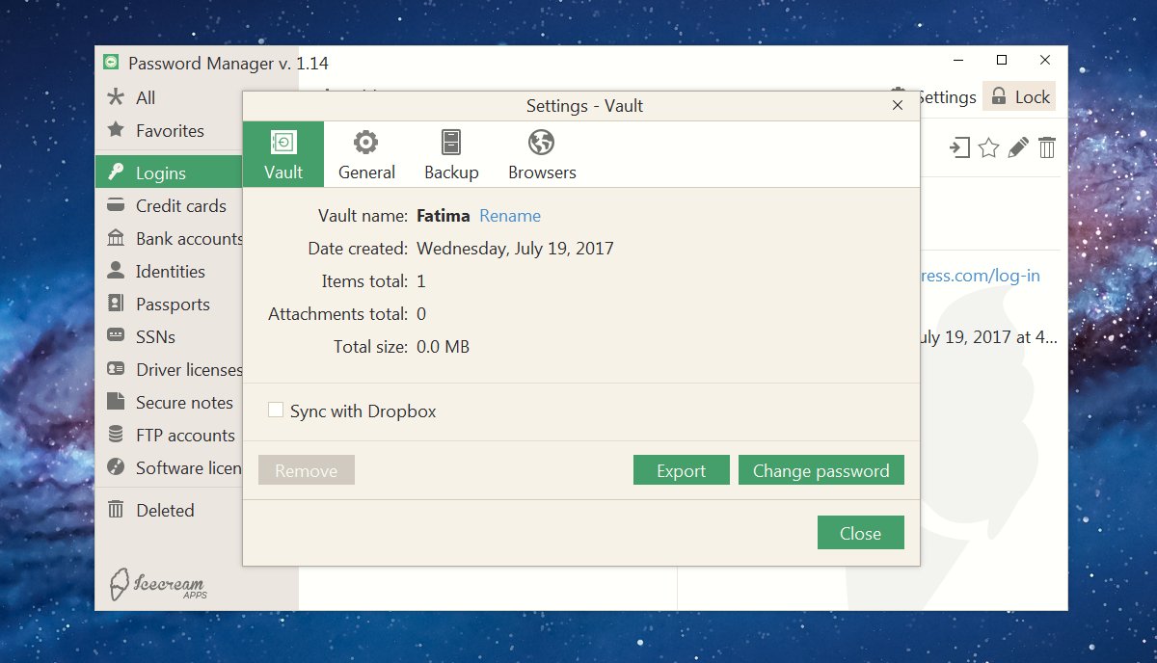Click the Vault name value Fatima
The image size is (1157, 663).
coord(444,216)
